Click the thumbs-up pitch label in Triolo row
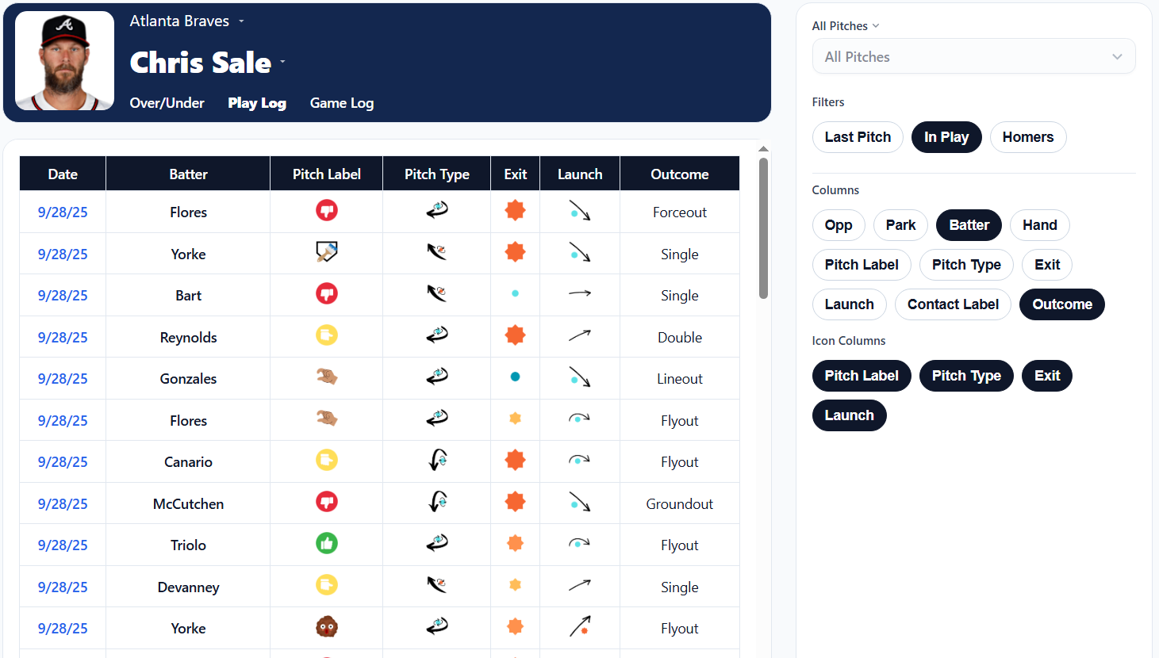Screen dimensions: 1159x658 327,544
